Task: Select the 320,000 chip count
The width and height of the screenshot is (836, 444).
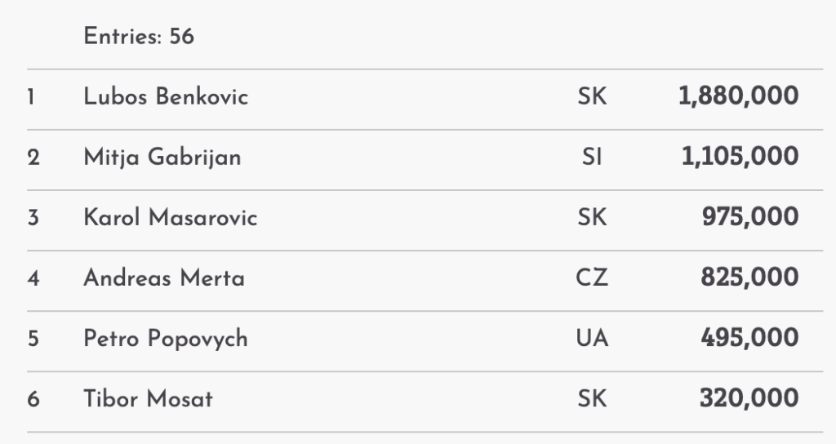Action: pyautogui.click(x=749, y=399)
